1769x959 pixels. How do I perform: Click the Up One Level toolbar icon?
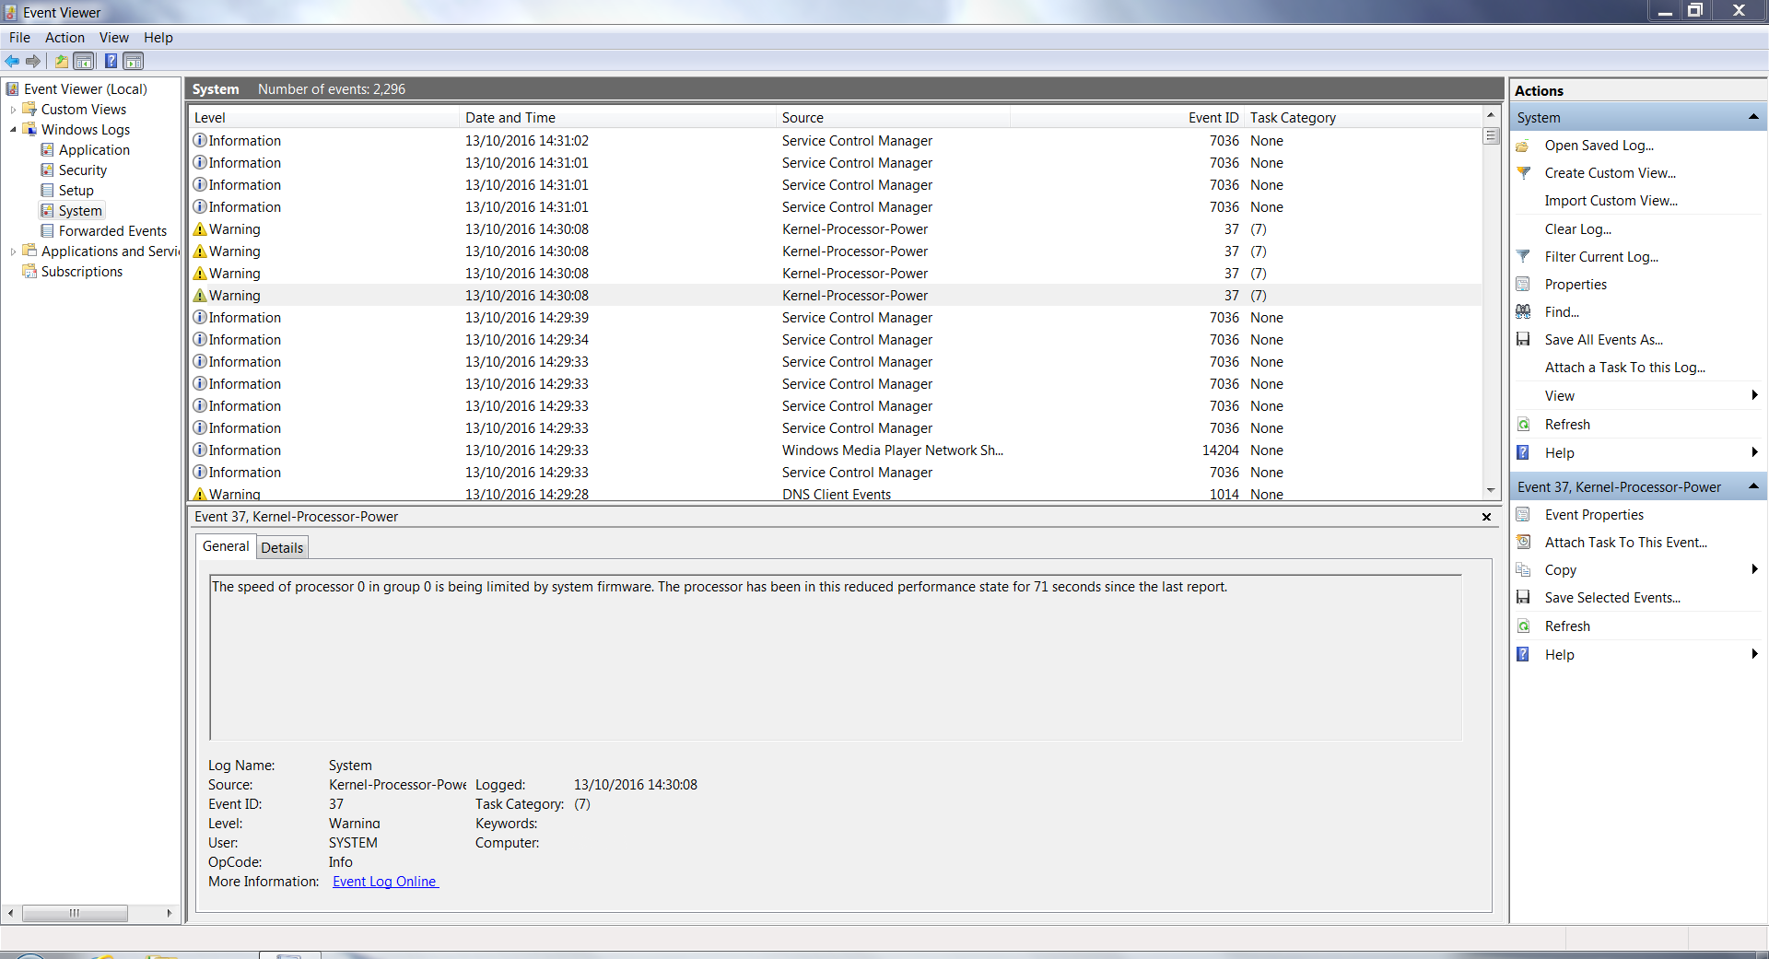(x=61, y=61)
